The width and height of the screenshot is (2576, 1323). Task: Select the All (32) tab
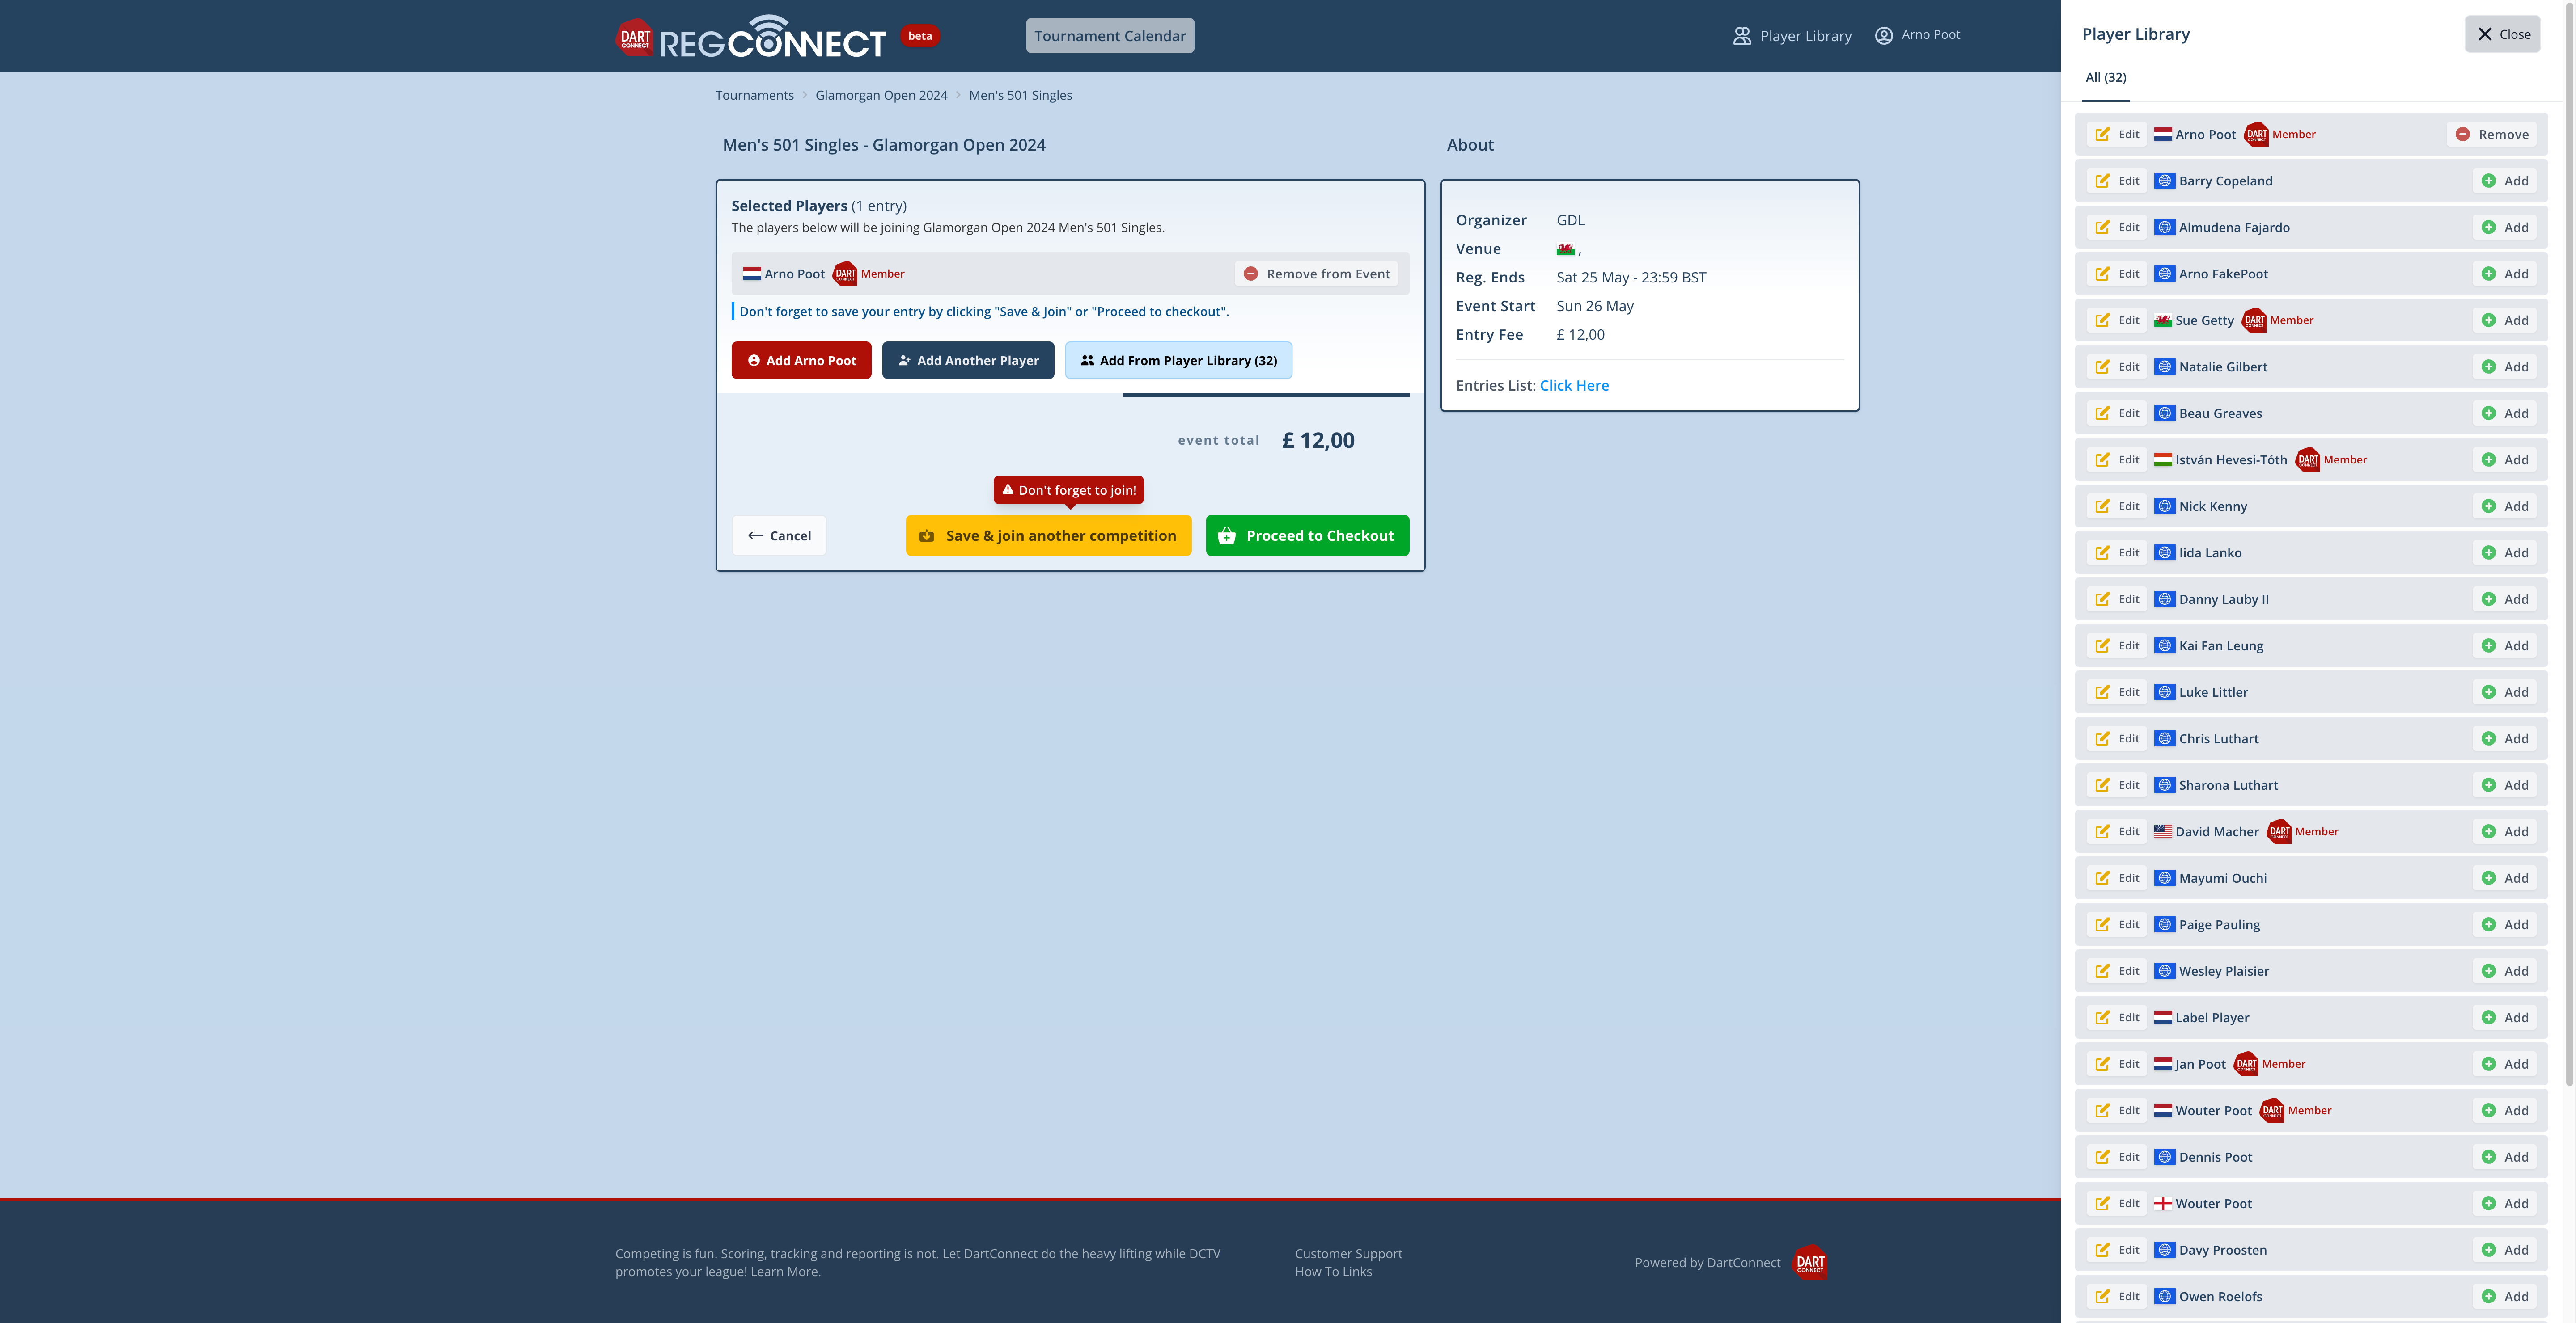coord(2105,78)
